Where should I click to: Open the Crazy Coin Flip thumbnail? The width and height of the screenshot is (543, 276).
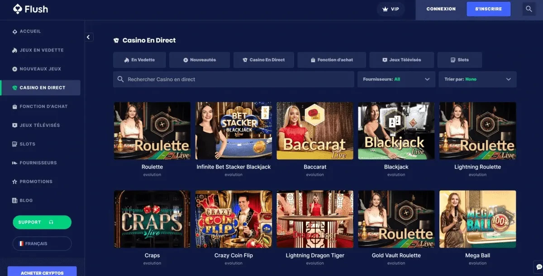click(233, 219)
